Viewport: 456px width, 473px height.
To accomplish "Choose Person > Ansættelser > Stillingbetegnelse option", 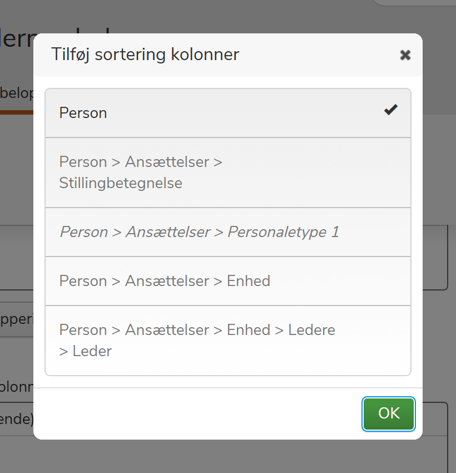I will [228, 173].
